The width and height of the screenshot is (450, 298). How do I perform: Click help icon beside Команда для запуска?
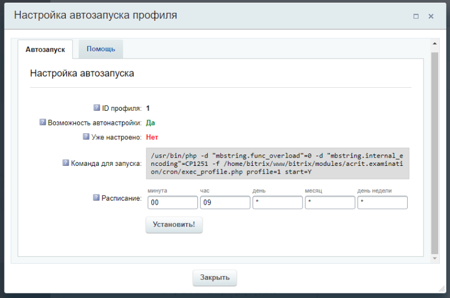[x=65, y=163]
